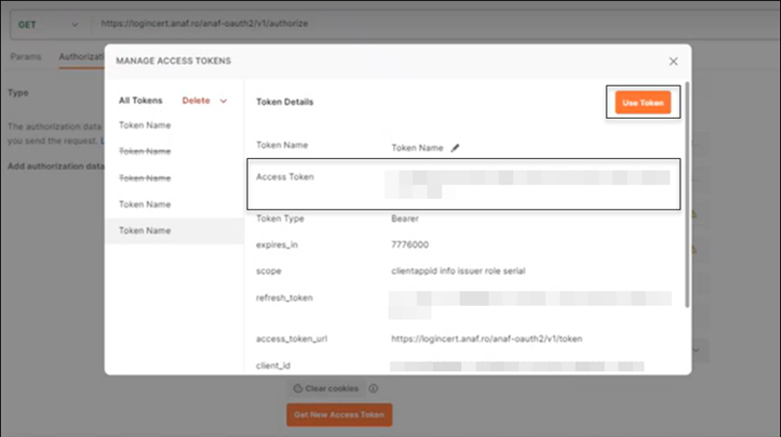Viewport: 781px width, 437px height.
Task: Select the highlighted Token Name at list bottom
Action: pyautogui.click(x=145, y=231)
